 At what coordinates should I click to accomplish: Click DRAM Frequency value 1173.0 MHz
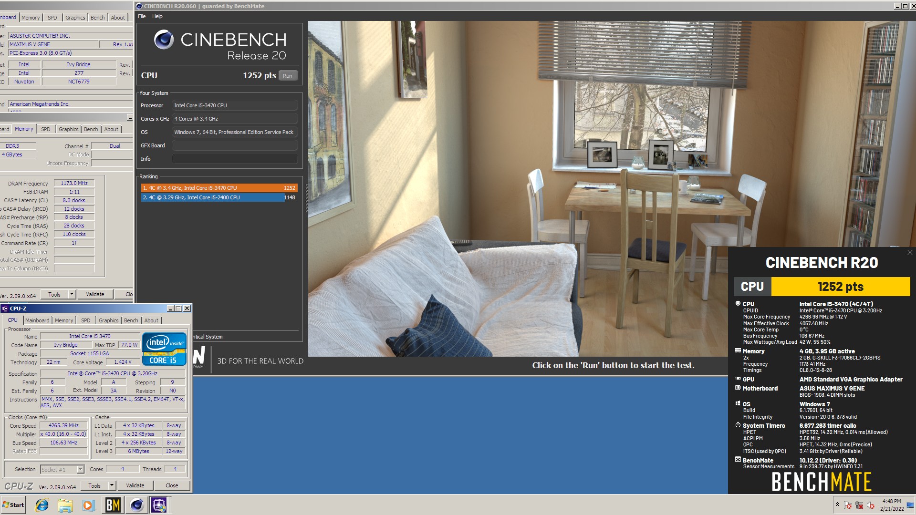click(x=74, y=183)
